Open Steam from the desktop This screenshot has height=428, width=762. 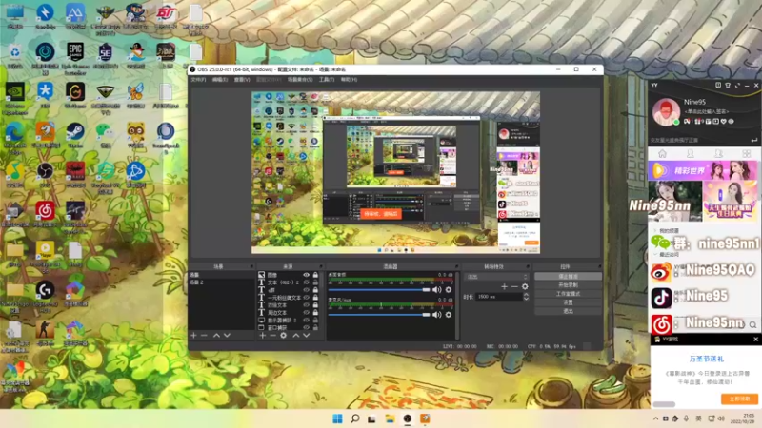[75, 135]
